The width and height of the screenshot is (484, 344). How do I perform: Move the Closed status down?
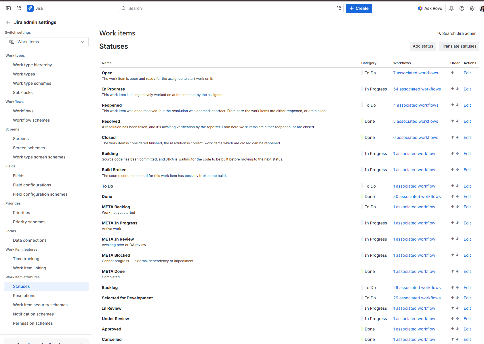pyautogui.click(x=457, y=137)
